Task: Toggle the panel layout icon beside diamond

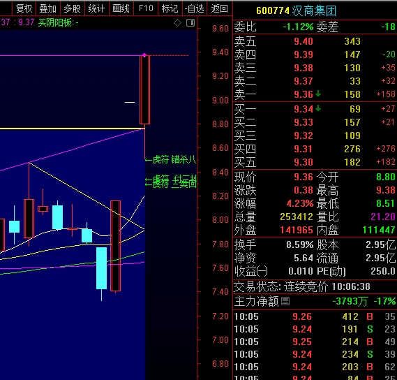Action: pos(190,23)
